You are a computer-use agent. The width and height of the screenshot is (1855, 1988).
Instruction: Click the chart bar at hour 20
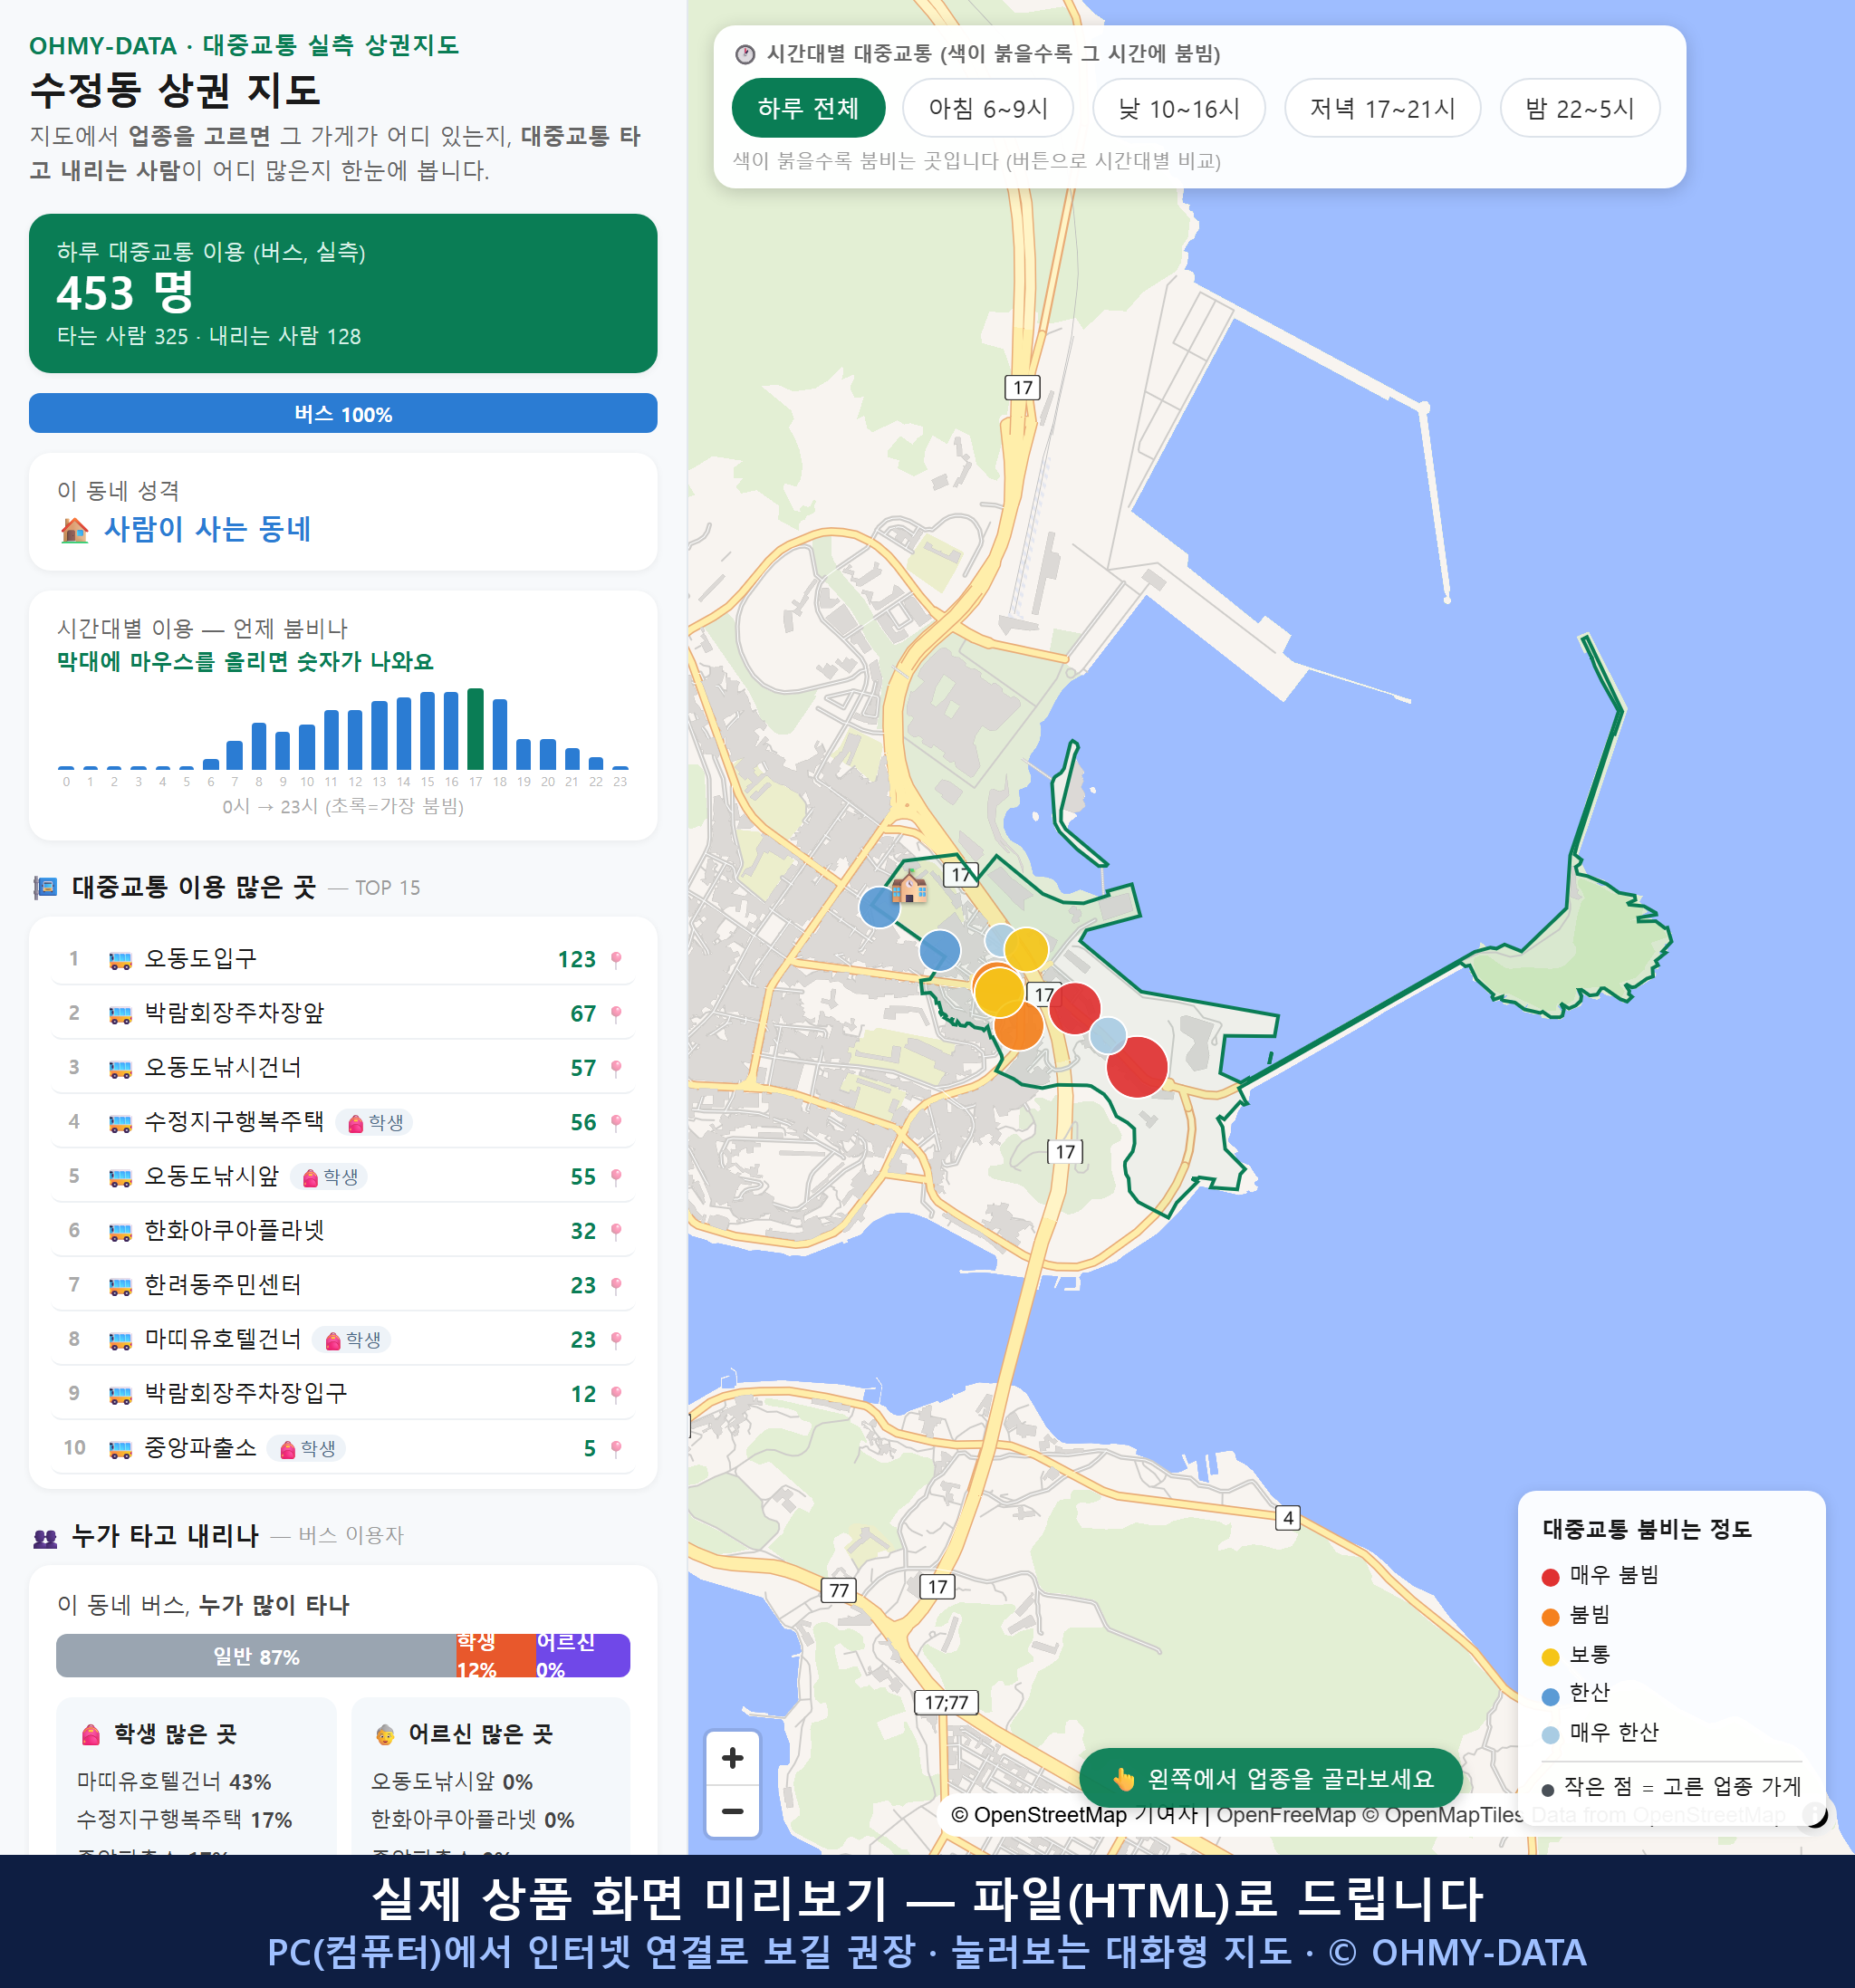(x=548, y=754)
